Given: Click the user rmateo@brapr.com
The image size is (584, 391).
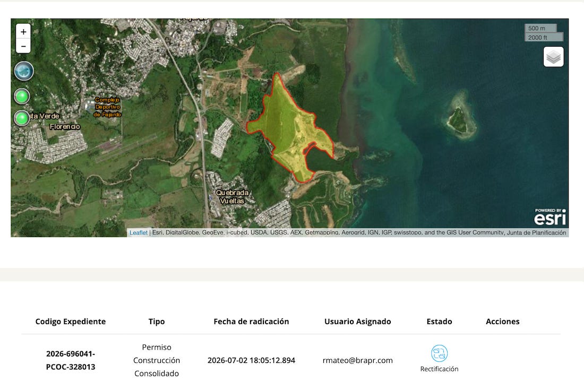Looking at the screenshot, I should [357, 360].
